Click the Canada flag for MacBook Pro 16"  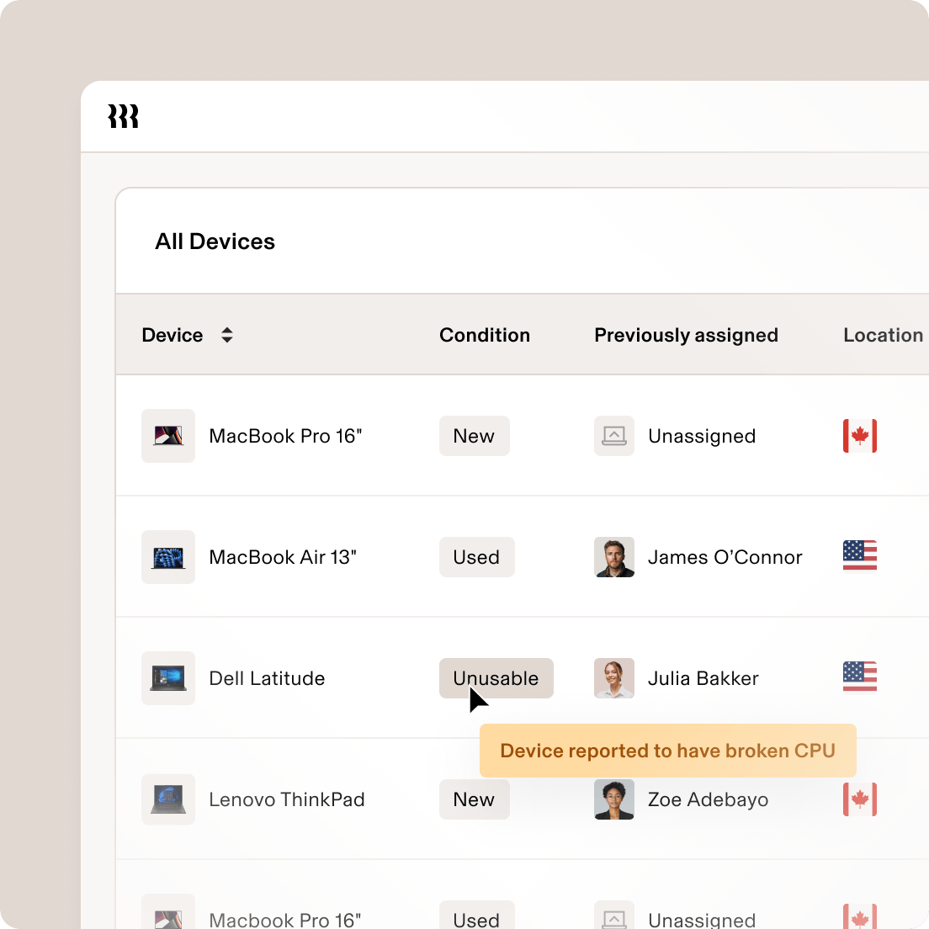coord(859,436)
